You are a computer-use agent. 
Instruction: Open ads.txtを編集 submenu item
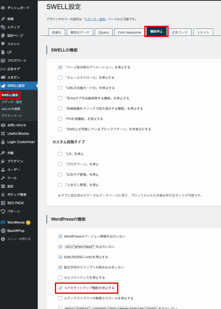click(x=11, y=109)
